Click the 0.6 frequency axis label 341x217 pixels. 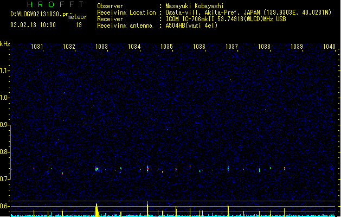click(4, 206)
